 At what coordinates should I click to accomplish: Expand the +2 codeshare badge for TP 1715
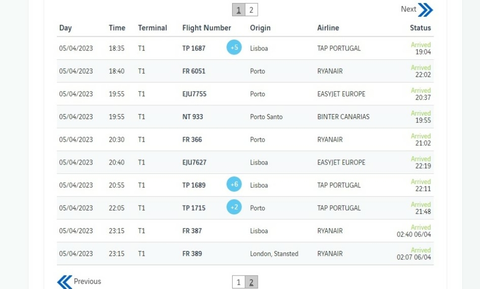234,207
